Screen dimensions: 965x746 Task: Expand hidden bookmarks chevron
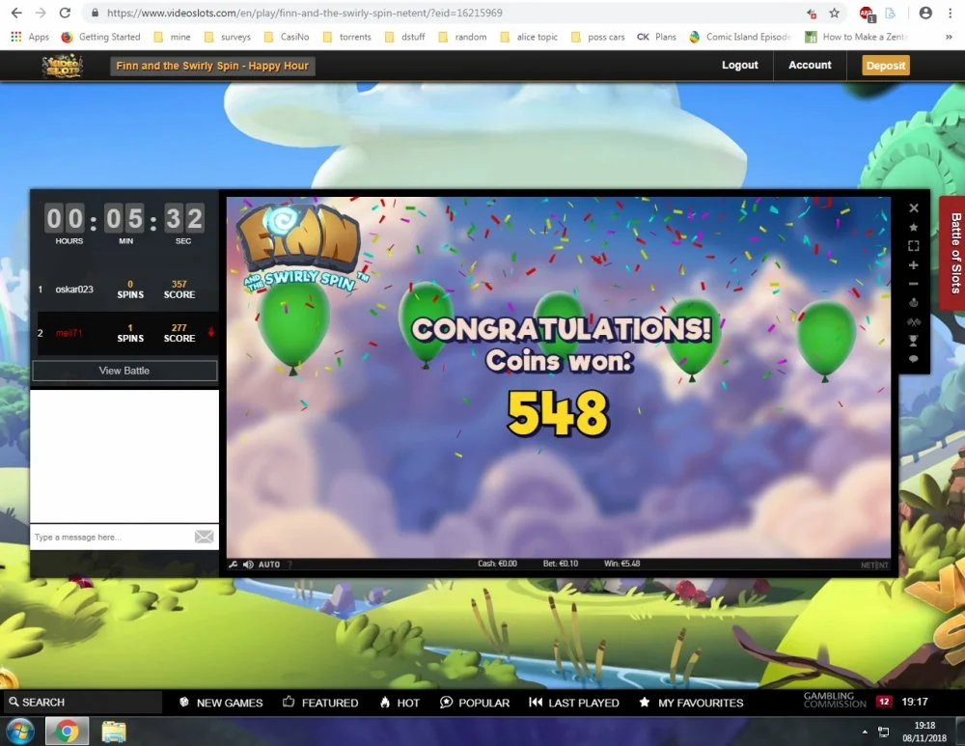pyautogui.click(x=949, y=37)
